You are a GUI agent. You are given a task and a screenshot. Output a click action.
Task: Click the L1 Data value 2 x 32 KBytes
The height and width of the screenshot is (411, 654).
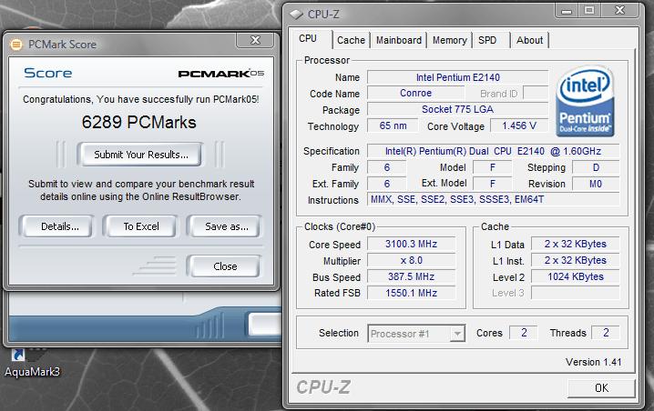575,244
